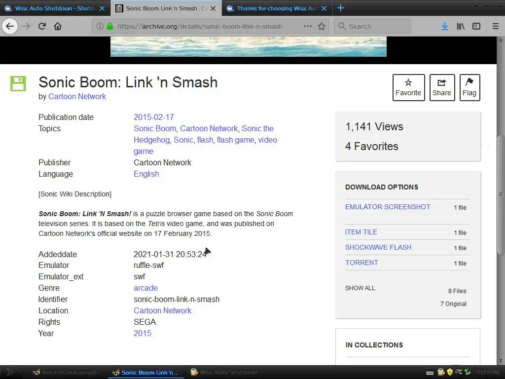Click the Share button
505x379 pixels.
click(442, 87)
